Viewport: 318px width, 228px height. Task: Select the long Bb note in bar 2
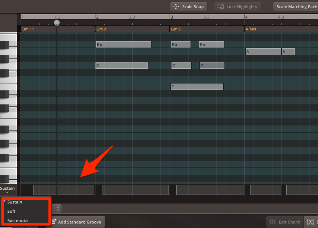click(x=124, y=45)
